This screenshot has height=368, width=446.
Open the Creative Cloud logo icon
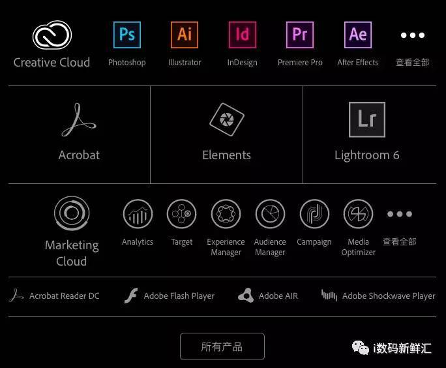pos(52,35)
